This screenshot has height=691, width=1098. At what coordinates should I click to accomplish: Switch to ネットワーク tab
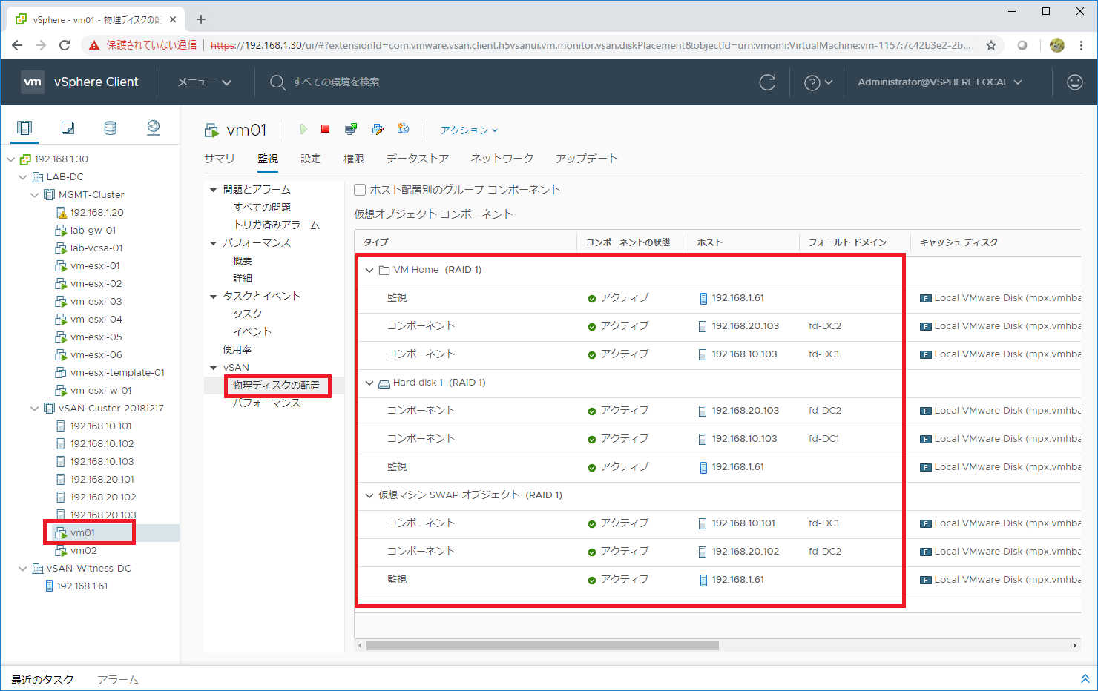pos(502,159)
